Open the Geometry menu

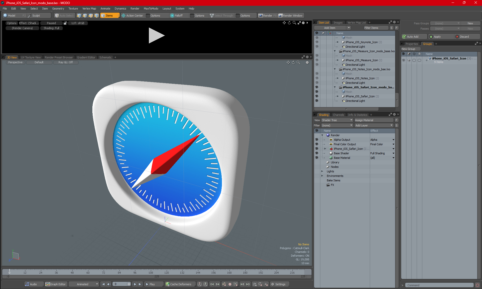point(58,9)
